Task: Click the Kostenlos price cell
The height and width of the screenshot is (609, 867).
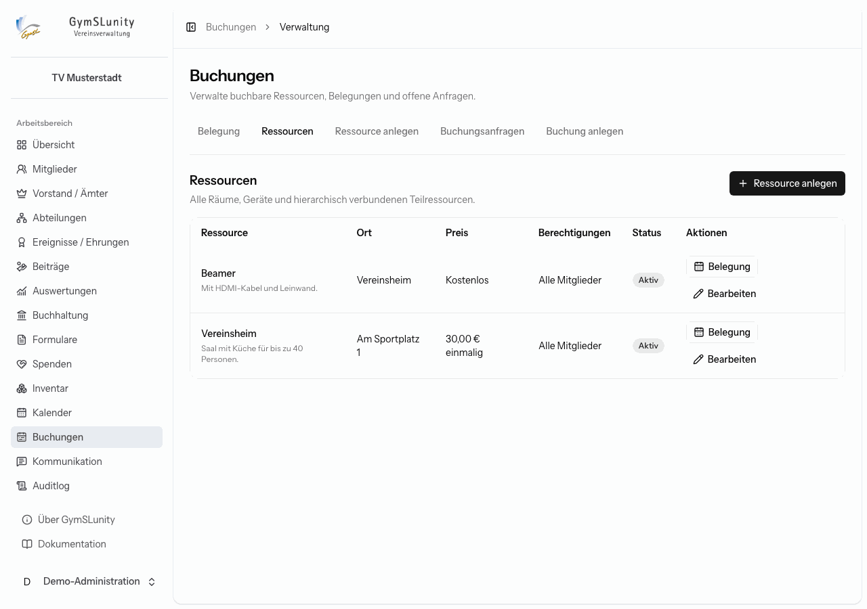Action: (467, 280)
